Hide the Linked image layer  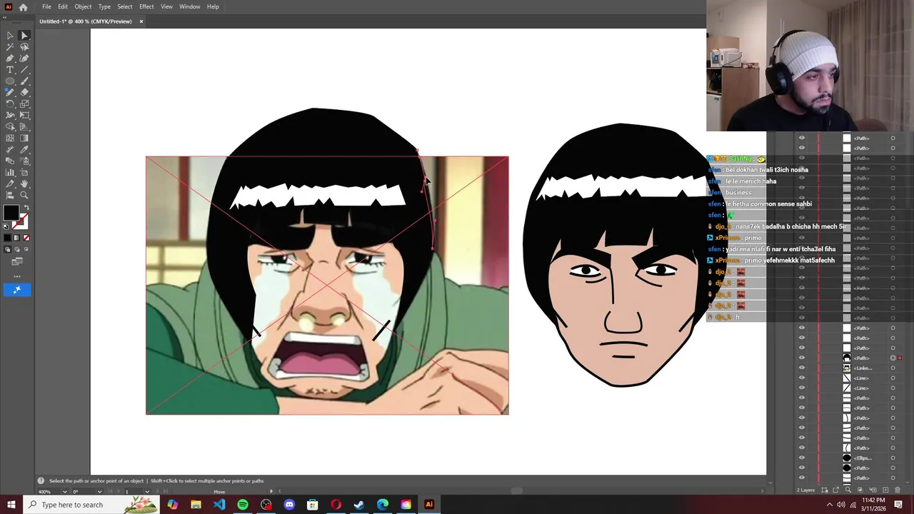click(x=801, y=368)
